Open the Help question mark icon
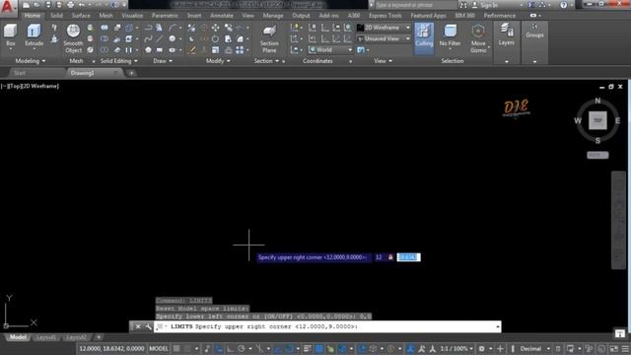This screenshot has width=631, height=355. pyautogui.click(x=563, y=5)
